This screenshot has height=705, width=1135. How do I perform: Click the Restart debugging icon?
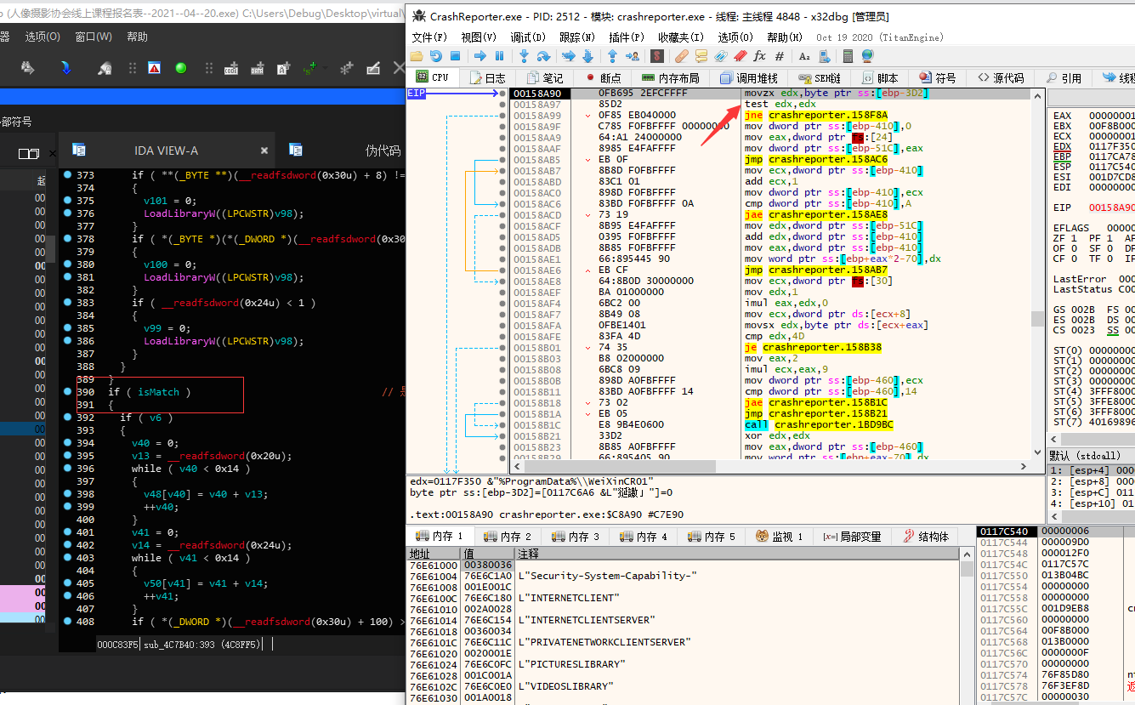click(435, 56)
